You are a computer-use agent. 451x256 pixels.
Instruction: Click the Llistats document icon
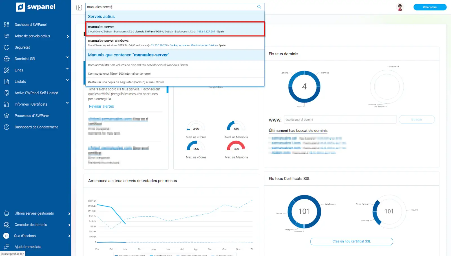tap(7, 82)
